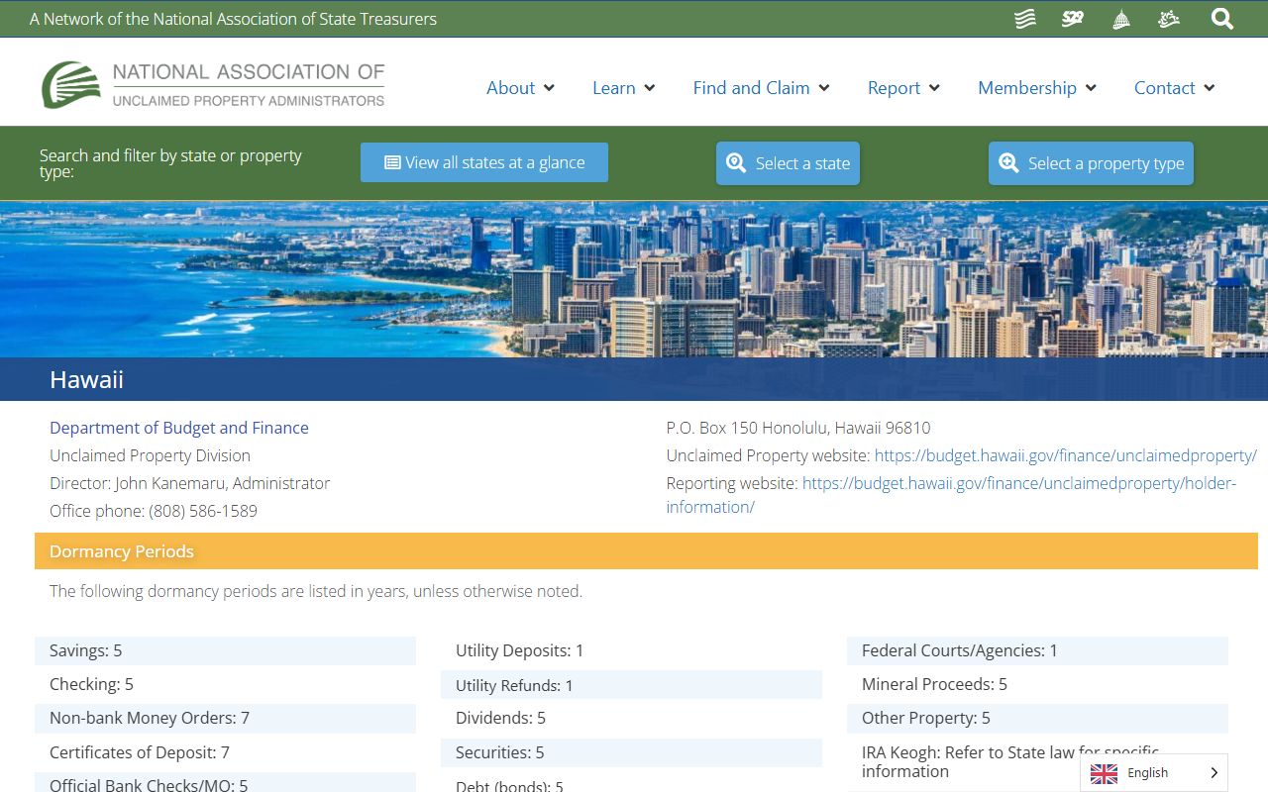Image resolution: width=1268 pixels, height=792 pixels.
Task: Open the Unclaimed Property website URL
Action: (1066, 455)
